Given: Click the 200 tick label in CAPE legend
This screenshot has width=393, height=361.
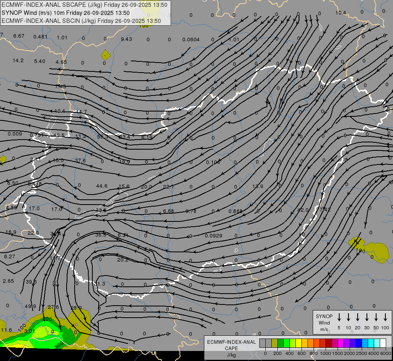Looking at the screenshot, I should 277,353.
